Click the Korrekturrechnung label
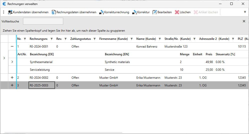The image size is (249, 134). pyautogui.click(x=116, y=12)
